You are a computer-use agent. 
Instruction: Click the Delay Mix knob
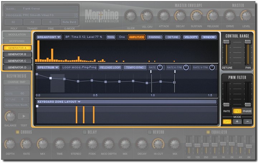[125, 144]
